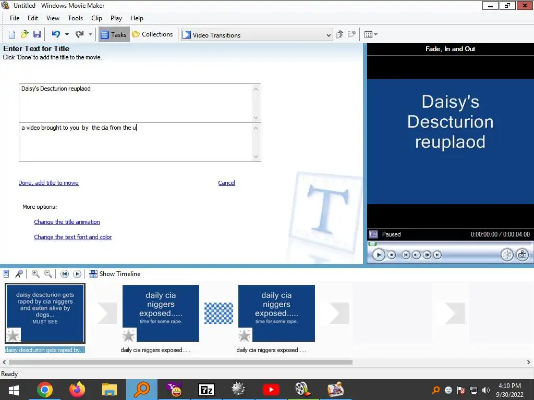The image size is (534, 400).
Task: Expand the Redo history dropdown arrow
Action: coord(90,34)
